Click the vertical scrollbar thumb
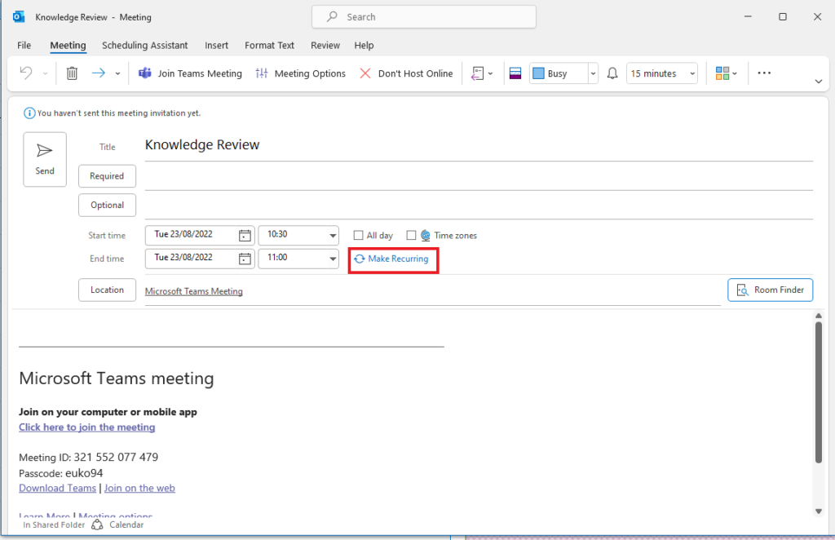This screenshot has width=835, height=540. (819, 392)
